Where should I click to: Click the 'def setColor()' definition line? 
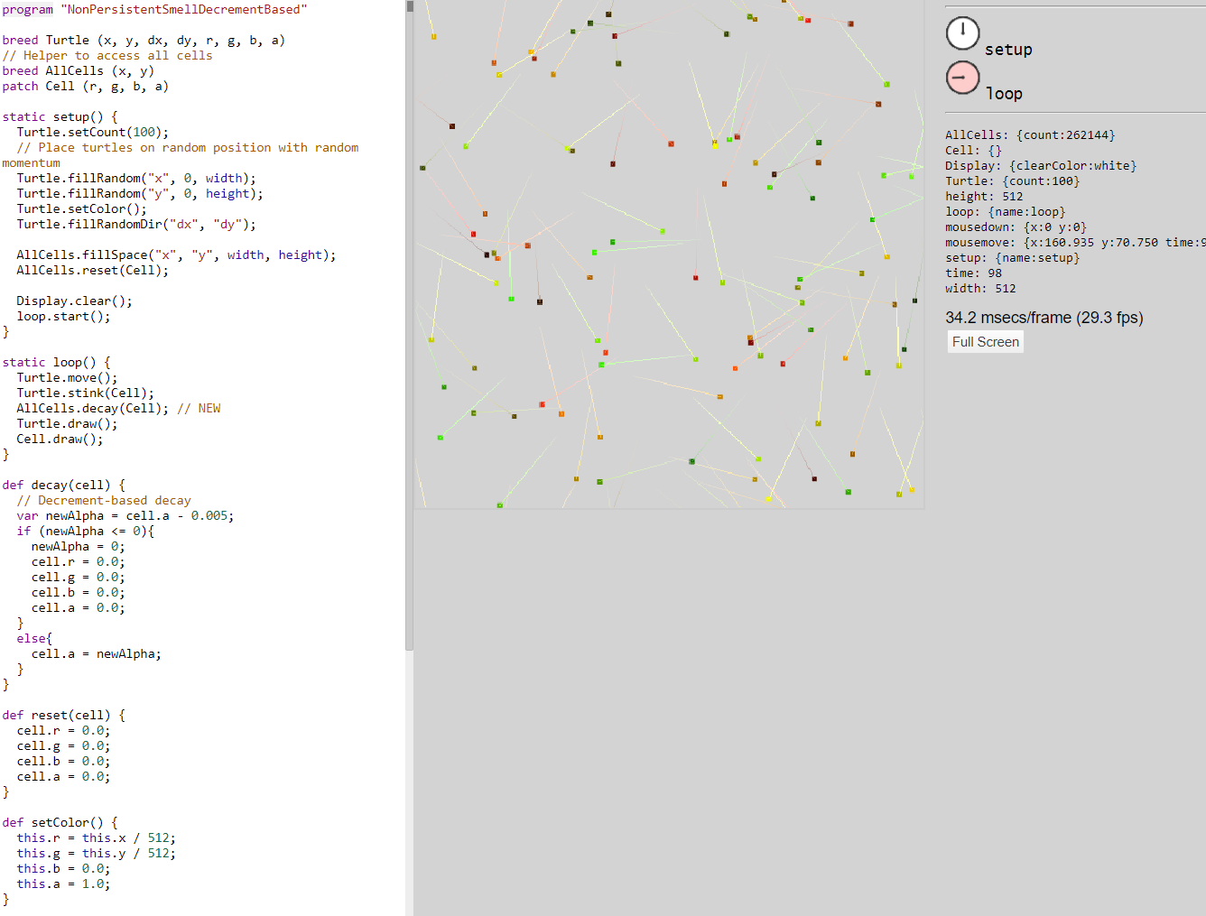point(60,823)
